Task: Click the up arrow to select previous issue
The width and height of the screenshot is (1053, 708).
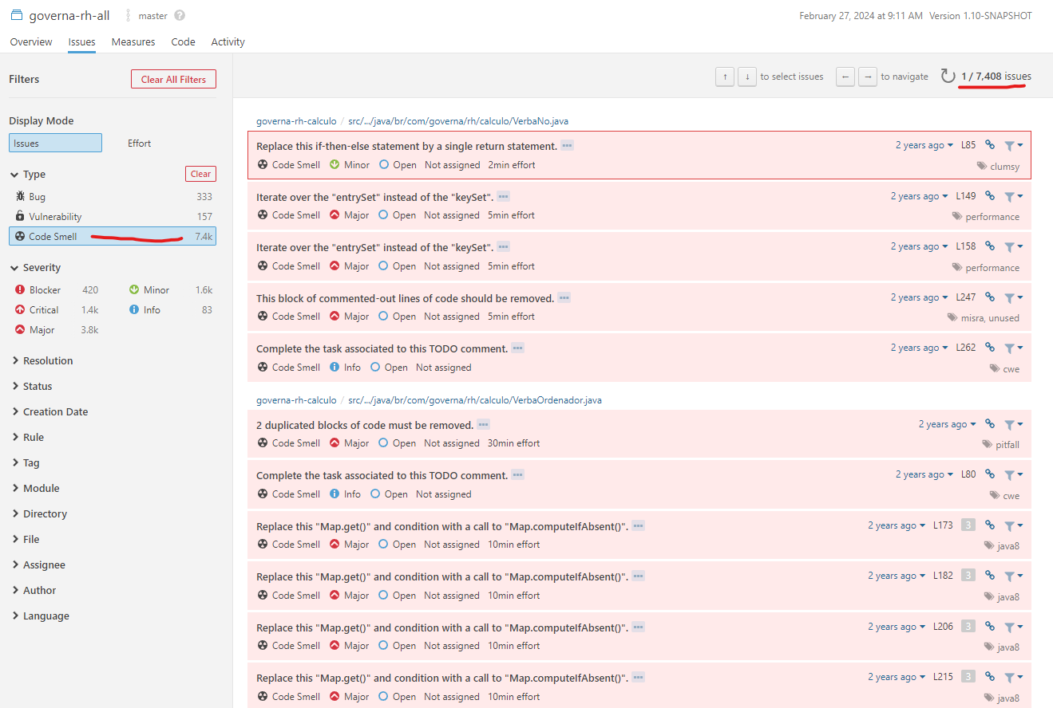Action: [725, 77]
